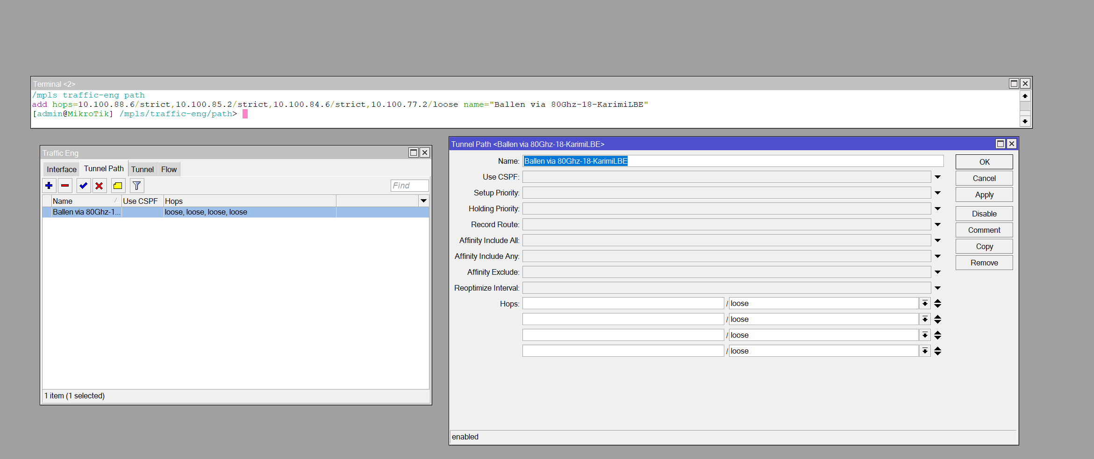Click the third Hops address field
1094x459 pixels.
(623, 335)
